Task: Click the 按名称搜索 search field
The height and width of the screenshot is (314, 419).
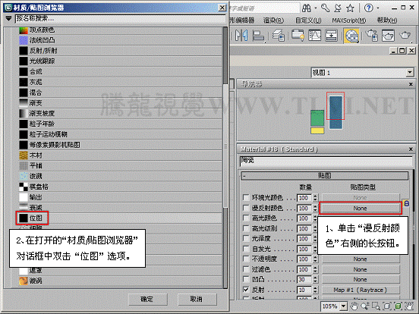Action: (x=120, y=19)
